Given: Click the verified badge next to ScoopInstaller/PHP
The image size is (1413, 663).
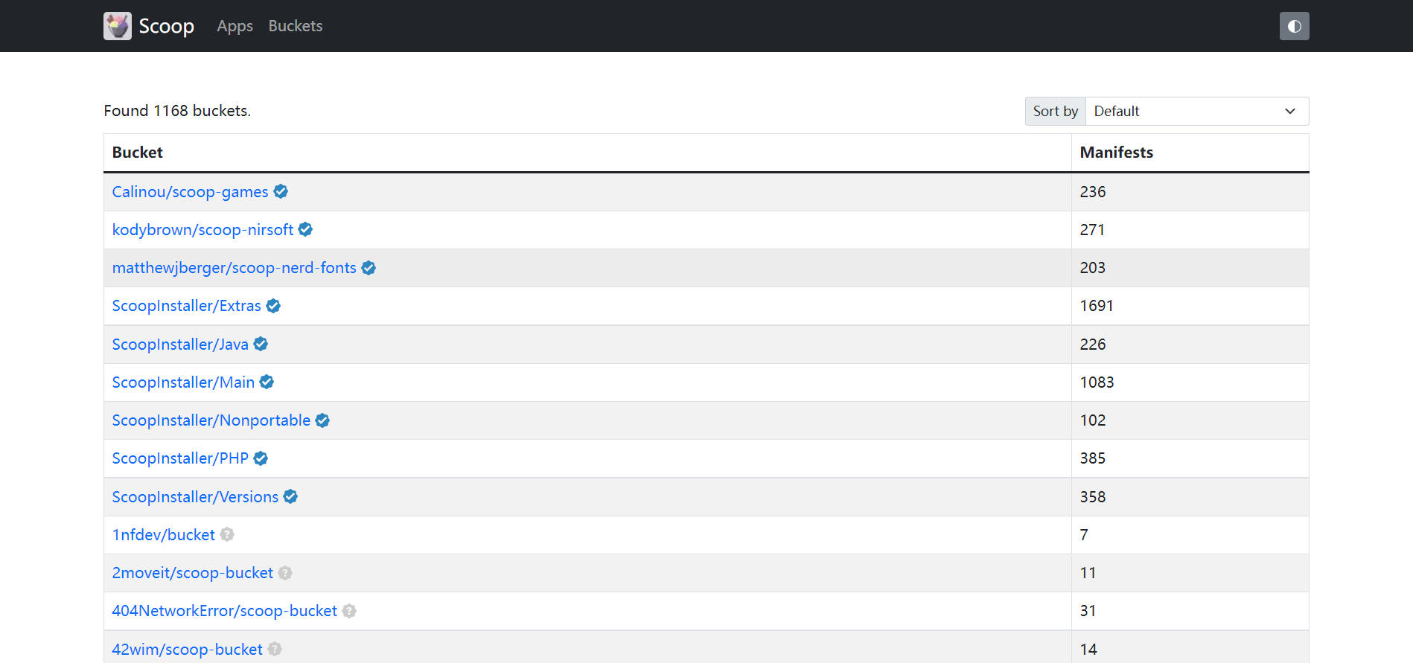Looking at the screenshot, I should (260, 458).
